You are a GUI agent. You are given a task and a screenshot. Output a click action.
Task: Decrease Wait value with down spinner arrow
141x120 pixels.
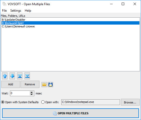click(x=31, y=94)
